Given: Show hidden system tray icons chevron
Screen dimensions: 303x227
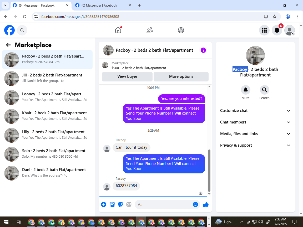Looking at the screenshot, I should coord(241,221).
